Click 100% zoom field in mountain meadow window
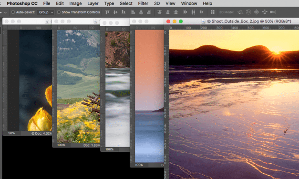The height and width of the screenshot is (179, 299). coord(61,145)
